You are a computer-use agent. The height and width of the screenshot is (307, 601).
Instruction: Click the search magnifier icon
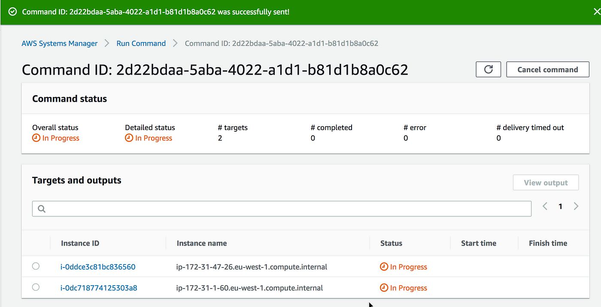click(x=42, y=209)
